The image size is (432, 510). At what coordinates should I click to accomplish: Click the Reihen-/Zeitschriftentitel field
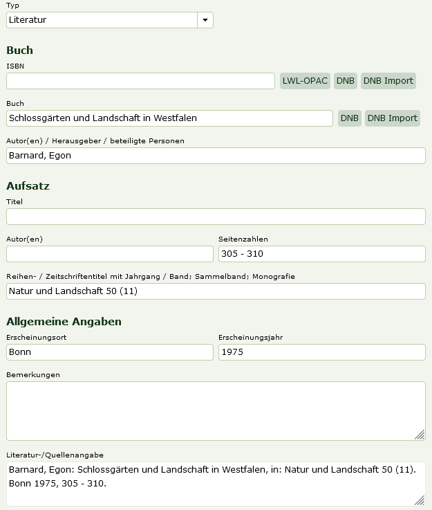click(216, 291)
